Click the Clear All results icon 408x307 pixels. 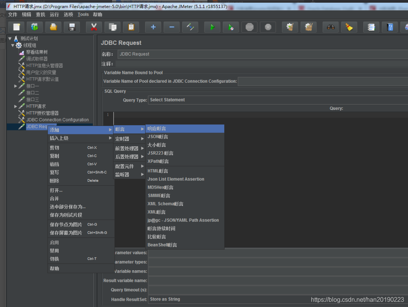[309, 27]
